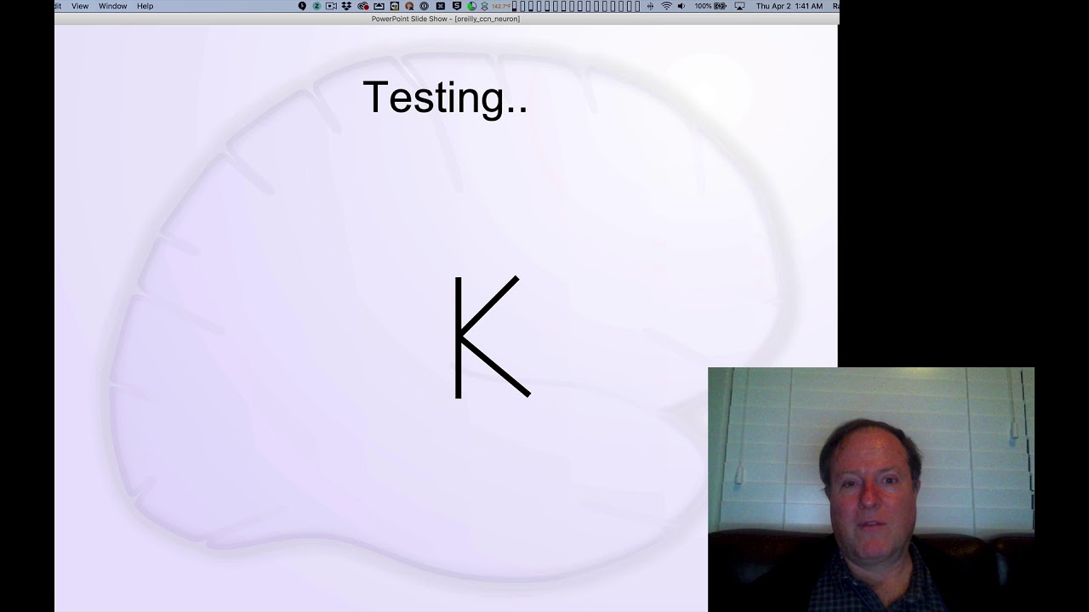Open the Dropbox menu bar icon
This screenshot has height=612, width=1089.
(346, 6)
